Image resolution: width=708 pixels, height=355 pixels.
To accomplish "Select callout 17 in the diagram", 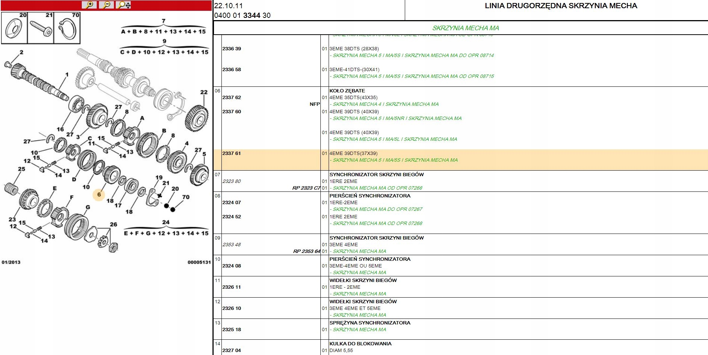I will (118, 205).
